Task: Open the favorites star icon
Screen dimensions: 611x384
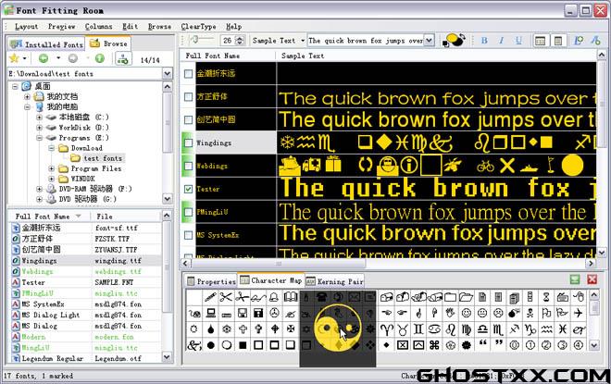Action: 15,58
